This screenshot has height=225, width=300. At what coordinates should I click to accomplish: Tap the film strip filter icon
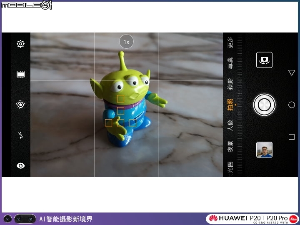[x=20, y=74]
